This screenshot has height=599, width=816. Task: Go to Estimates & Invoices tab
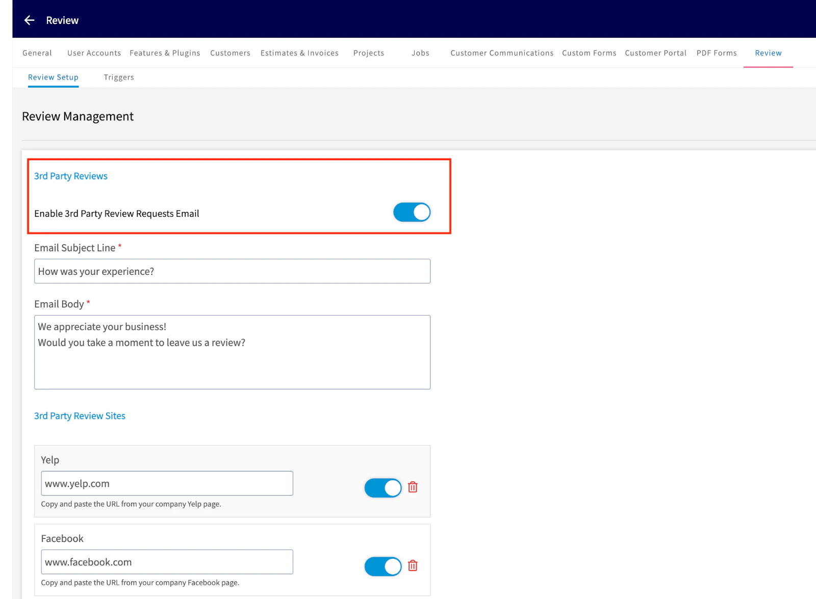click(x=299, y=53)
